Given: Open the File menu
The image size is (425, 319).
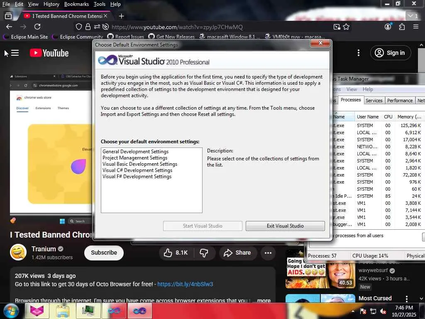Looking at the screenshot, I should (x=6, y=4).
